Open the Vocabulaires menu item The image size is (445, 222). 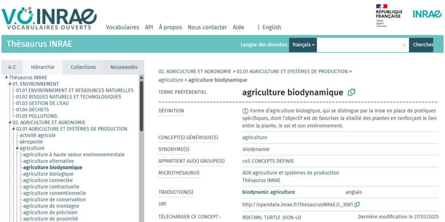tap(123, 27)
